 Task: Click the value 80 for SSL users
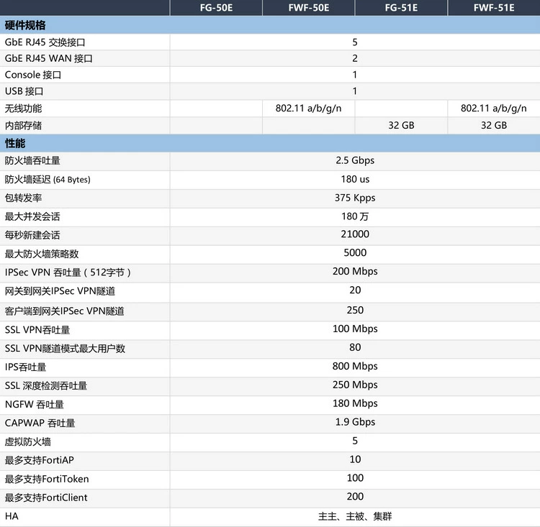[x=355, y=347]
